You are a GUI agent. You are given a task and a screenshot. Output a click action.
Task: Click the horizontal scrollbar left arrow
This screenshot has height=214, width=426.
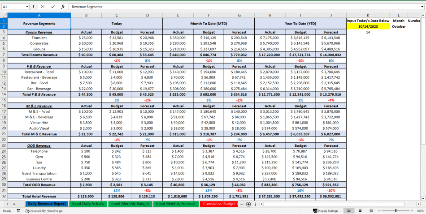pyautogui.click(x=261, y=204)
